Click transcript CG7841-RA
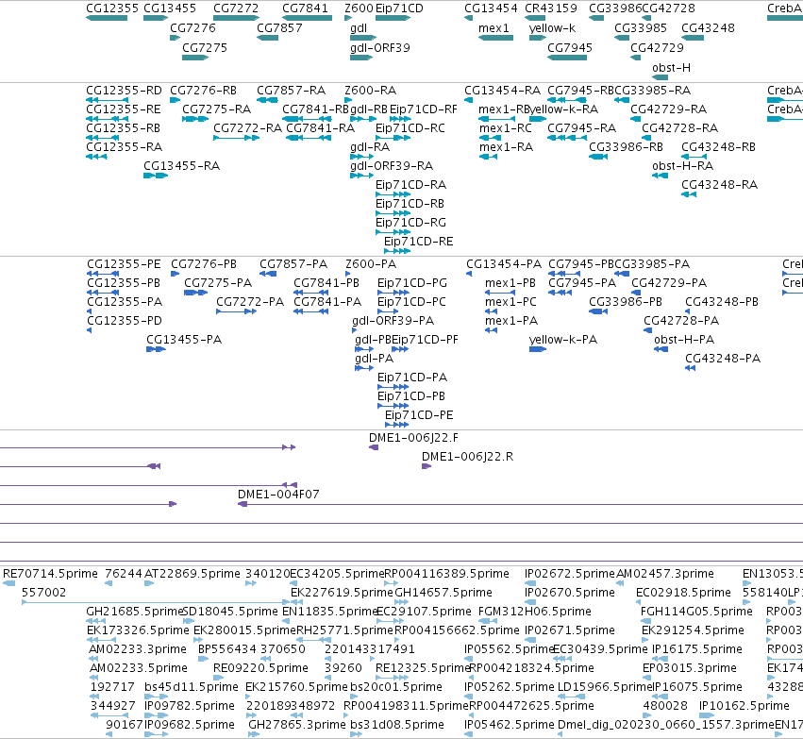 [309, 138]
